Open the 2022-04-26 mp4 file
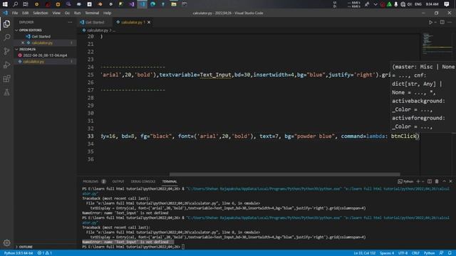456x256 pixels. point(45,55)
